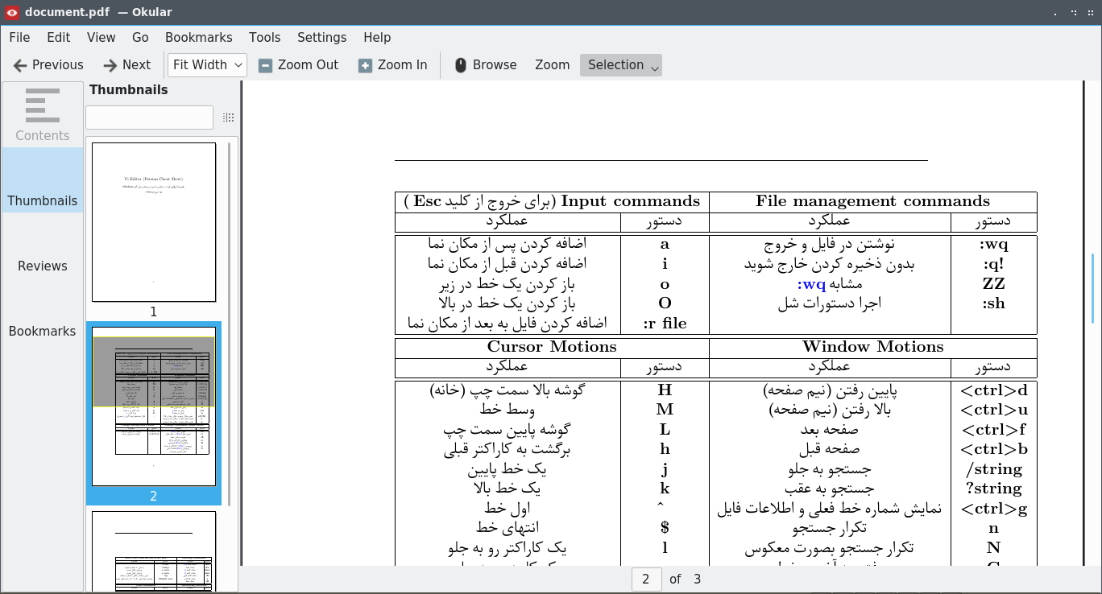Select the Browse mouse tool
1102x594 pixels.
(x=461, y=65)
